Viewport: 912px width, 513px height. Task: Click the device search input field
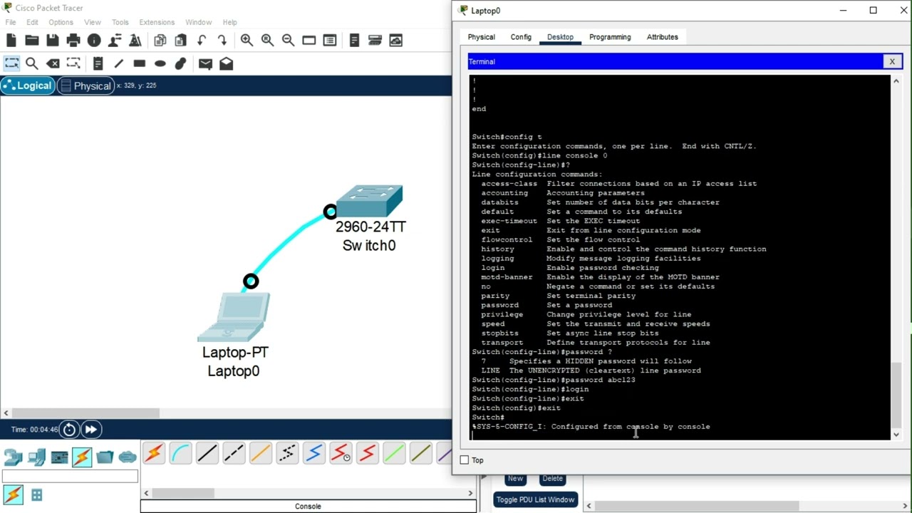70,476
